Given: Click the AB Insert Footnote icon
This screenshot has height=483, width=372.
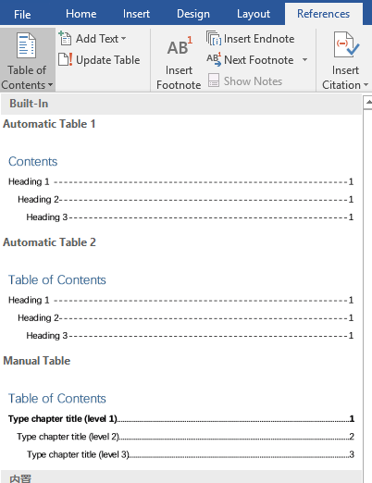Looking at the screenshot, I should click(x=180, y=46).
